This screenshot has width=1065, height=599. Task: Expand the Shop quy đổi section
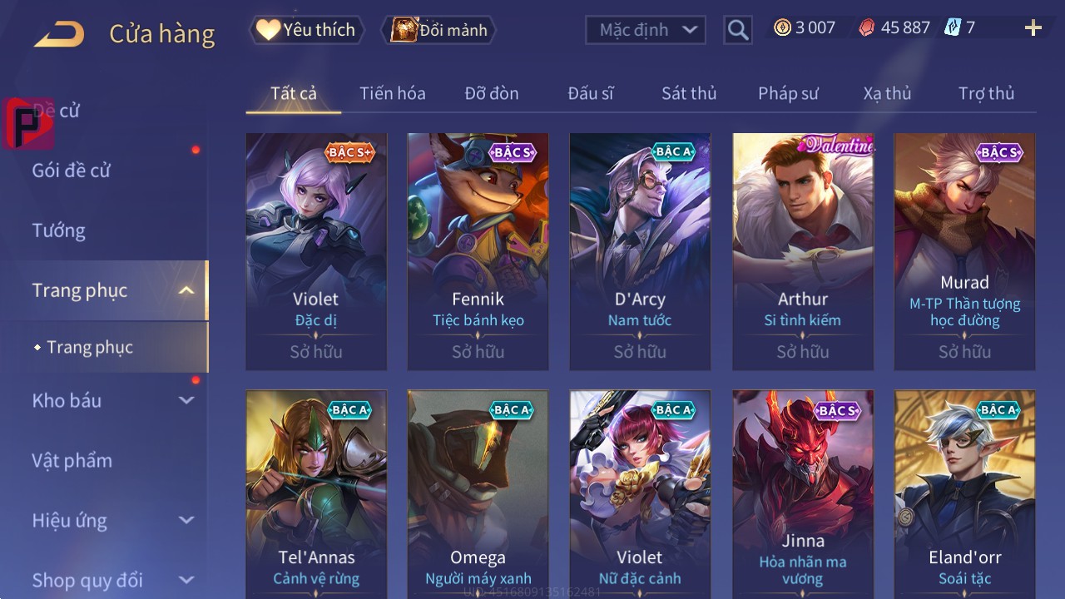186,580
